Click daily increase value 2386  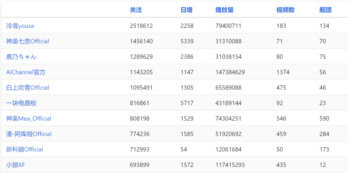tap(187, 57)
